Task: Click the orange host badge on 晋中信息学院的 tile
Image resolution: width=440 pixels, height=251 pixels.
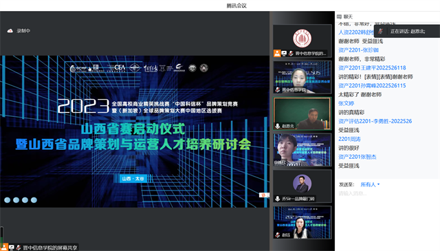Action: pyautogui.click(x=277, y=54)
